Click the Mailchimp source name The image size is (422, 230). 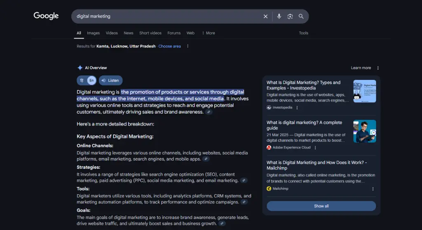click(x=280, y=188)
